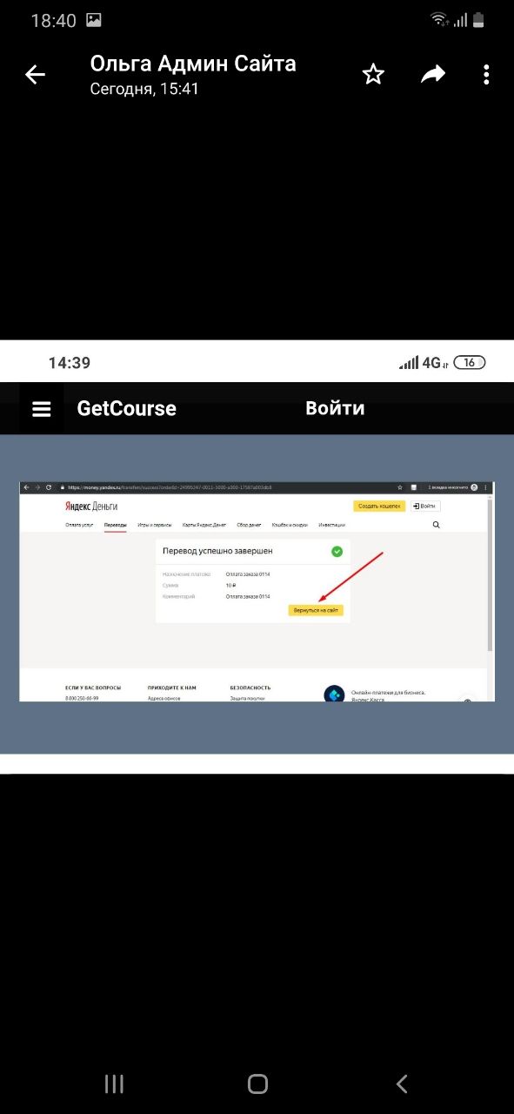Click the yellow Вернуться на сайт button

pyautogui.click(x=317, y=610)
